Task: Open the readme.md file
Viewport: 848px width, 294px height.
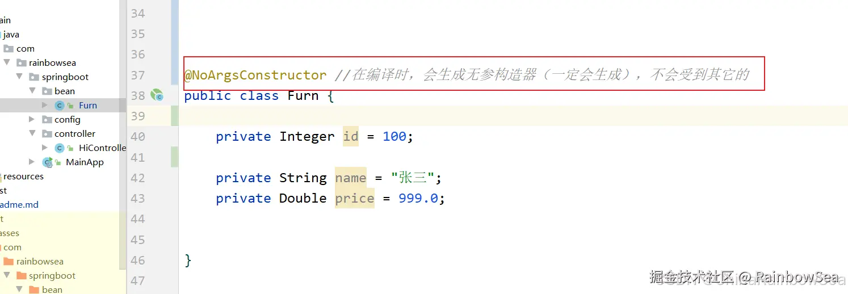Action: click(x=19, y=204)
